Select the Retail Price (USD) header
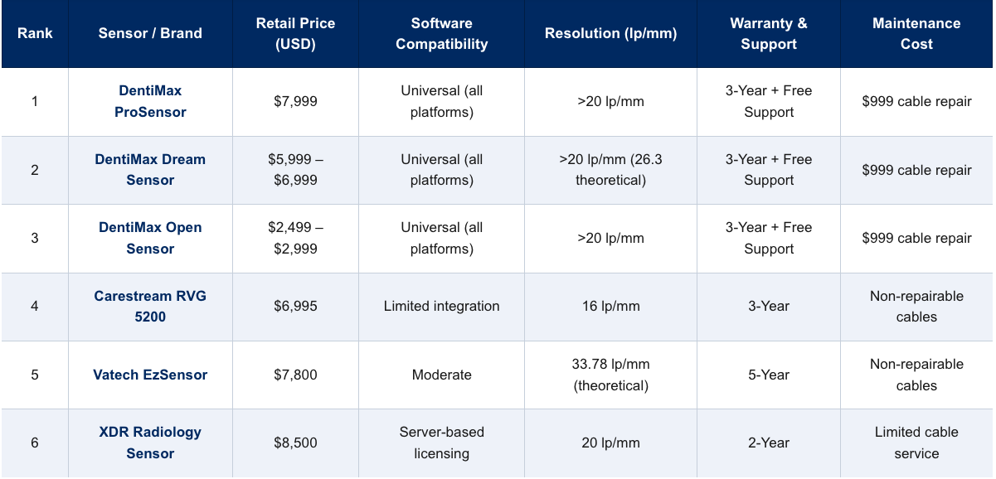 click(295, 34)
